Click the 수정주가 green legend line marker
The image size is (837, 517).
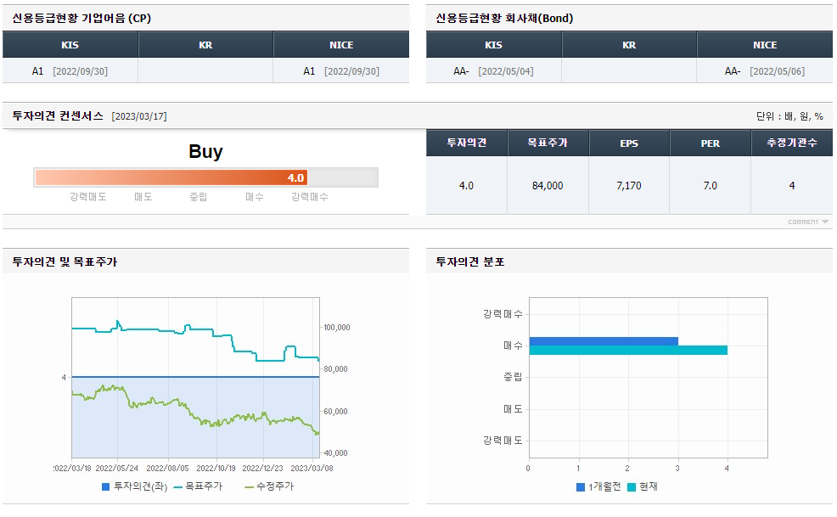(249, 487)
